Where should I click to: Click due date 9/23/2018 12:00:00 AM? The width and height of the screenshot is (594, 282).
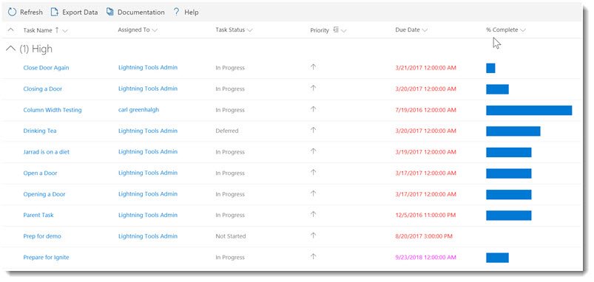[426, 258]
